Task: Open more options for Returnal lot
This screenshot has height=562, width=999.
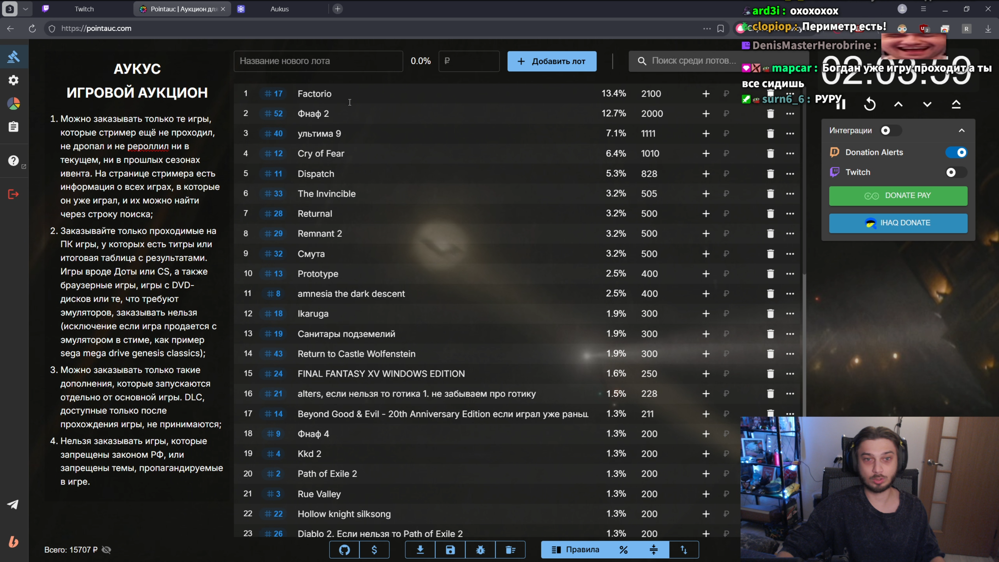Action: click(790, 214)
